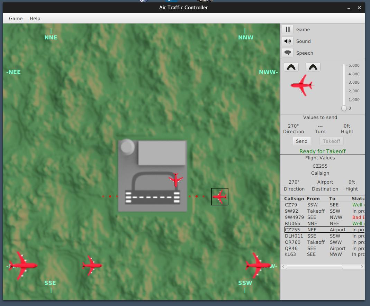Click the Callsign column header

(294, 198)
